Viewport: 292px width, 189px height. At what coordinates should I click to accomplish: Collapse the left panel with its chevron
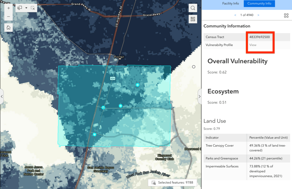coord(1,97)
